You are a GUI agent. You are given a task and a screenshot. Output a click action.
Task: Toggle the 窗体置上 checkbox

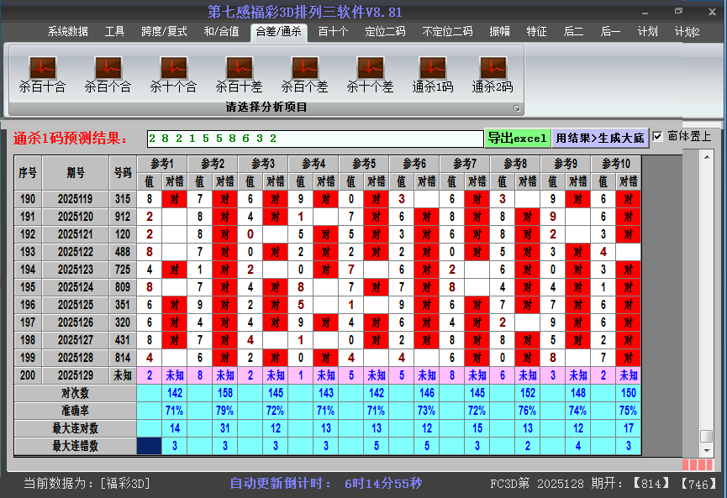[657, 137]
